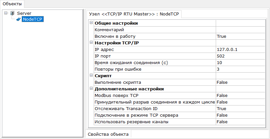The width and height of the screenshot is (270, 139).
Task: Click the Server computer icon in tree
Action: pyautogui.click(x=12, y=13)
